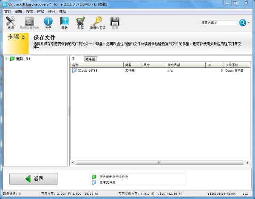
Task: Click the blue search magnifier button
Action: pyautogui.click(x=243, y=23)
